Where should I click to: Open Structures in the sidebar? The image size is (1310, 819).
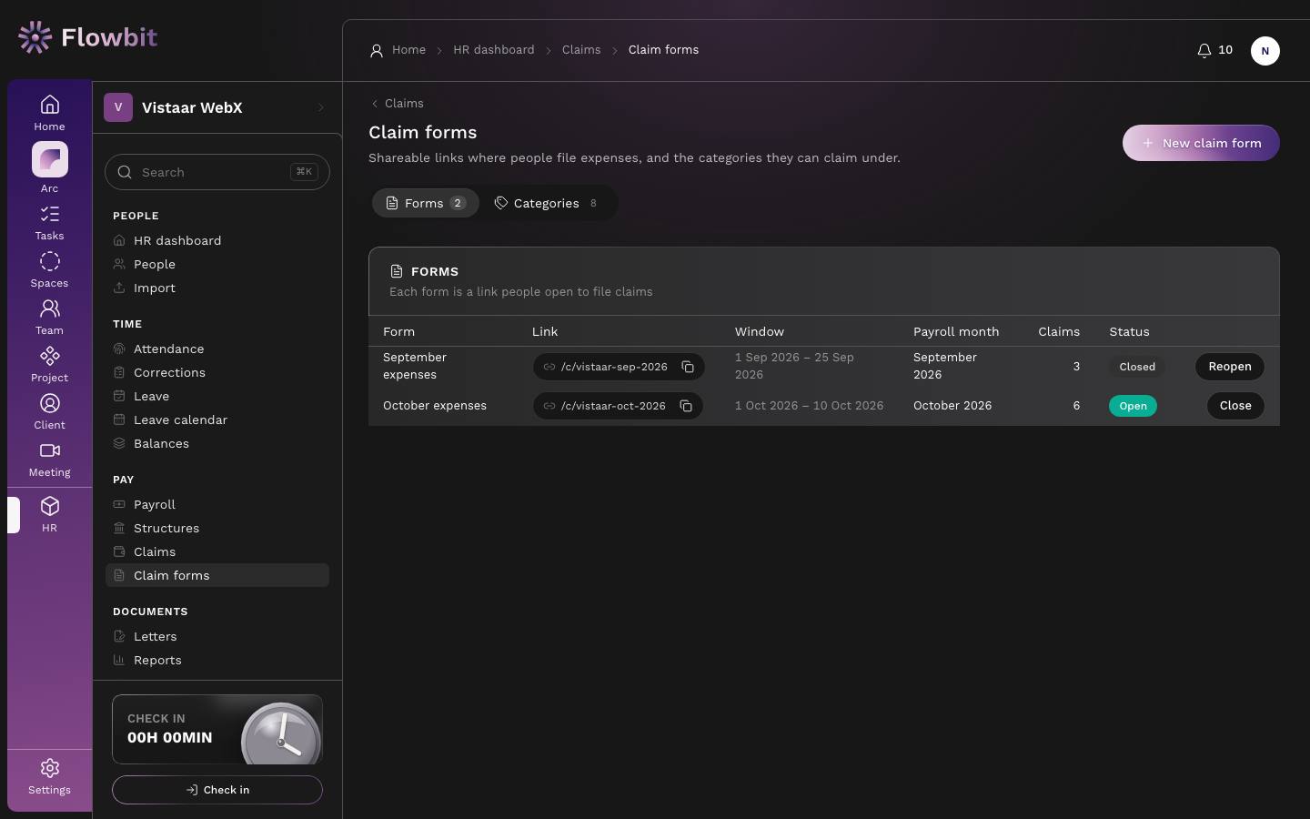[217, 528]
